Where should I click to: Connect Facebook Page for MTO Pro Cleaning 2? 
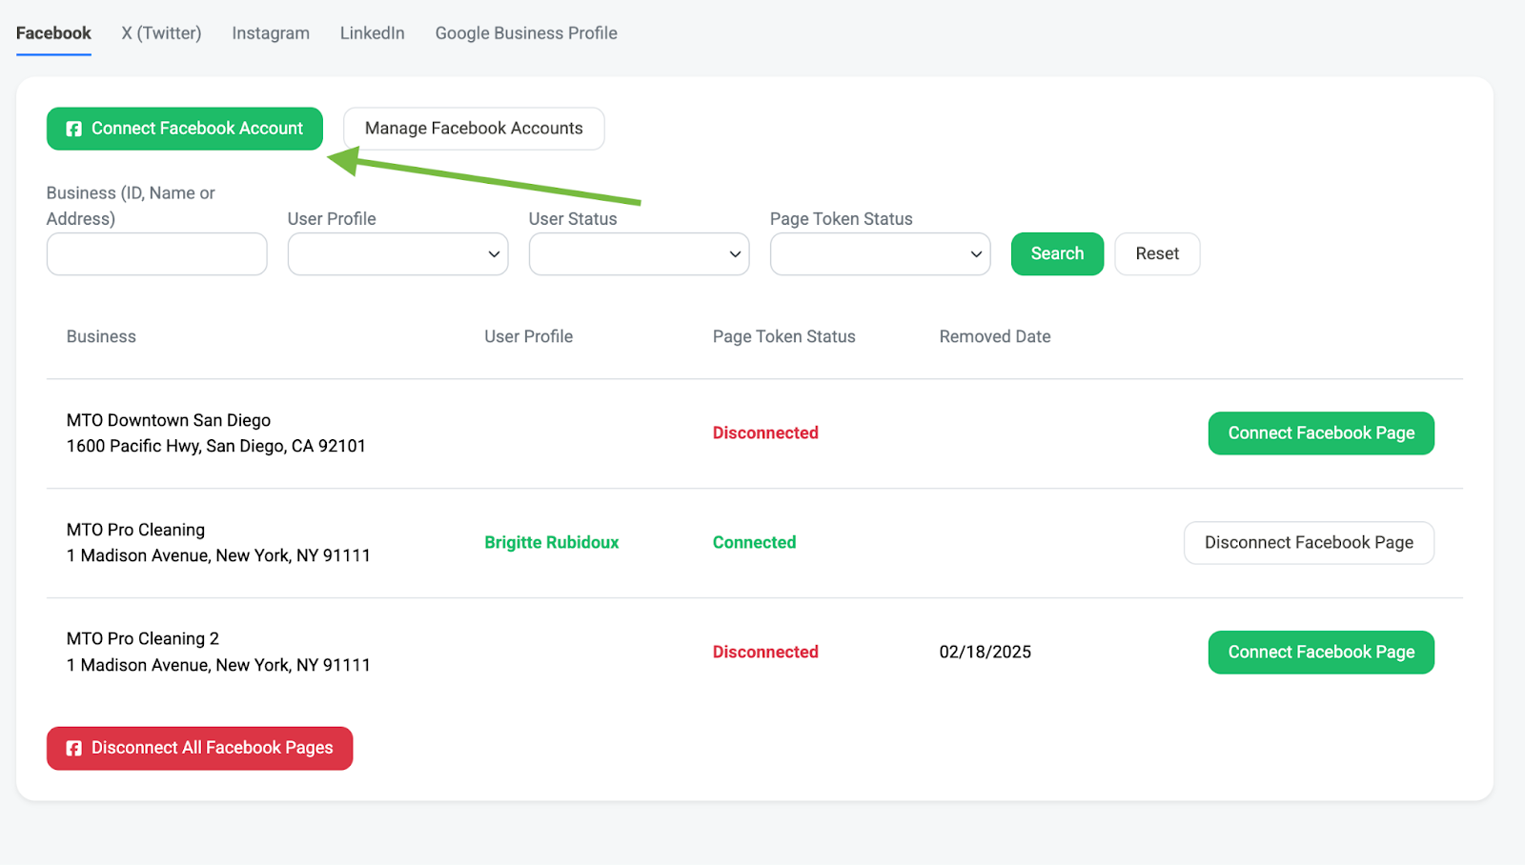click(1321, 653)
